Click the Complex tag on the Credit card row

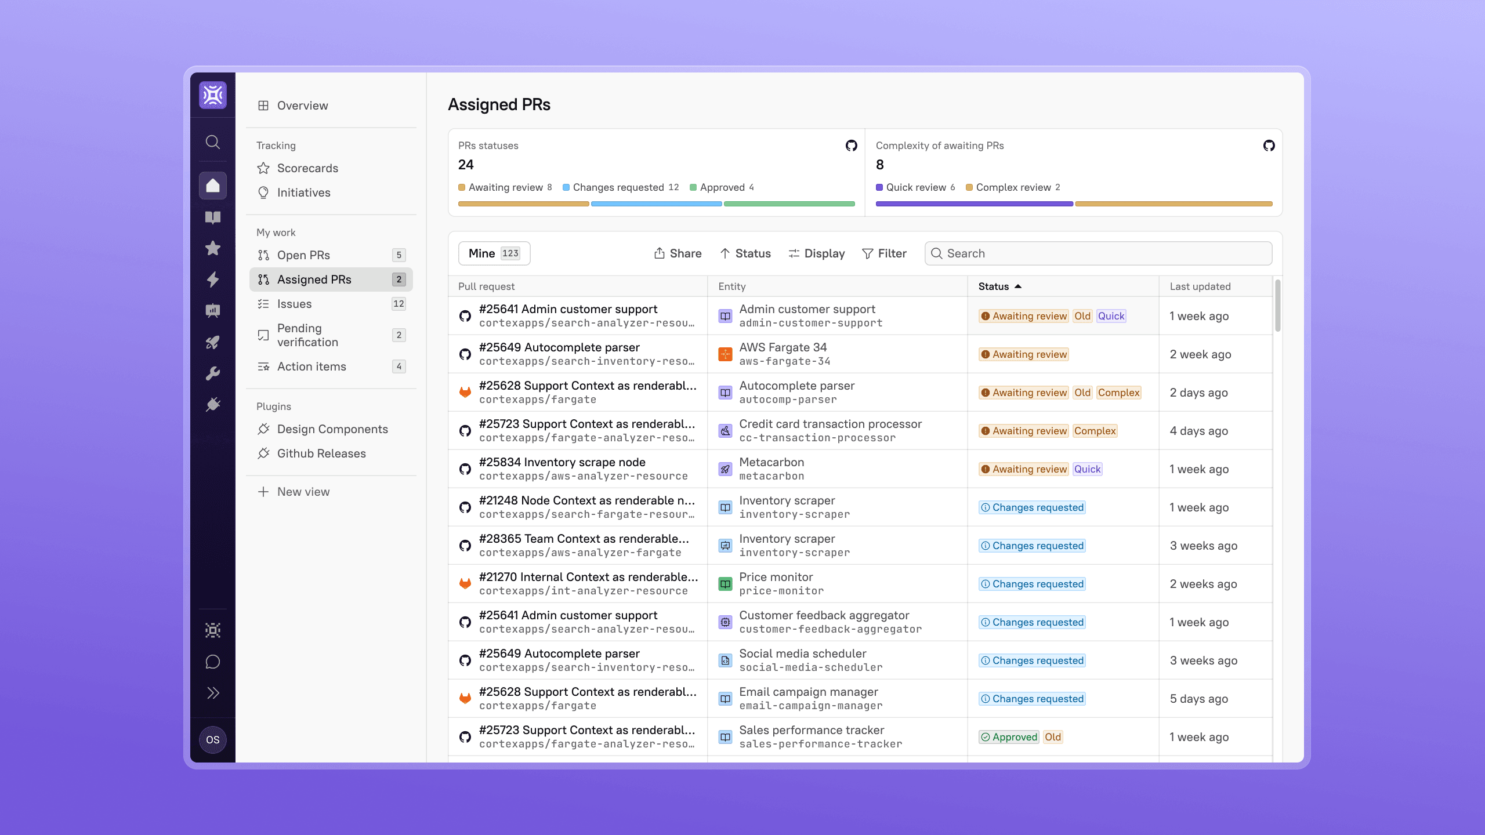point(1095,431)
